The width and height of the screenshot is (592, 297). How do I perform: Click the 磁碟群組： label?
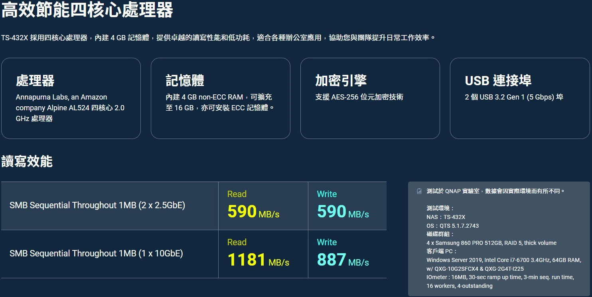(x=440, y=234)
